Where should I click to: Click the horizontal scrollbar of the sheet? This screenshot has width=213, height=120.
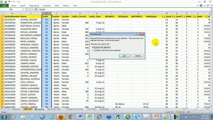(x=196, y=109)
